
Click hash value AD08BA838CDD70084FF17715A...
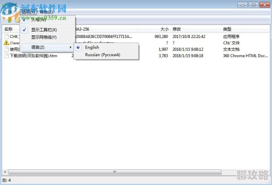[103, 37]
